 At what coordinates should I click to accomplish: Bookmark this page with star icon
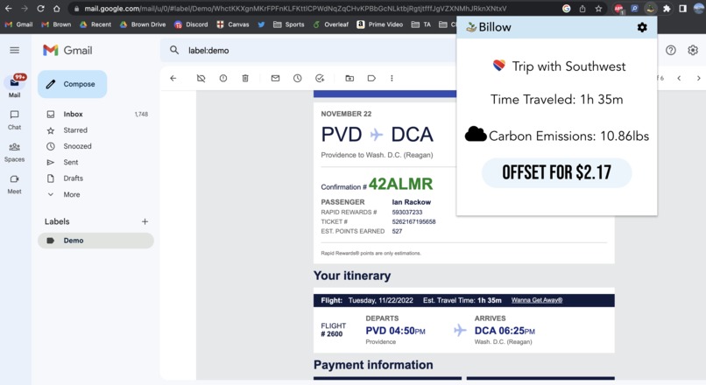(598, 9)
